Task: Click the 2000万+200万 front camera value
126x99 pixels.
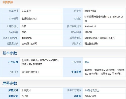Action: (29, 44)
